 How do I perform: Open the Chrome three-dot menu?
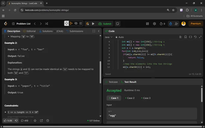click(x=201, y=10)
